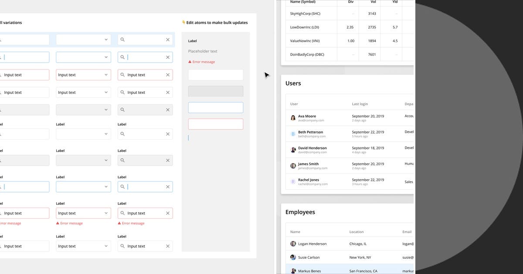Click inside the blank white input atom in the edit panel
This screenshot has height=274, width=523.
[x=215, y=74]
